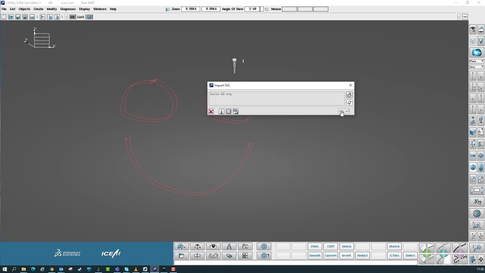
Task: Close the Import SVG dialog
Action: (351, 85)
